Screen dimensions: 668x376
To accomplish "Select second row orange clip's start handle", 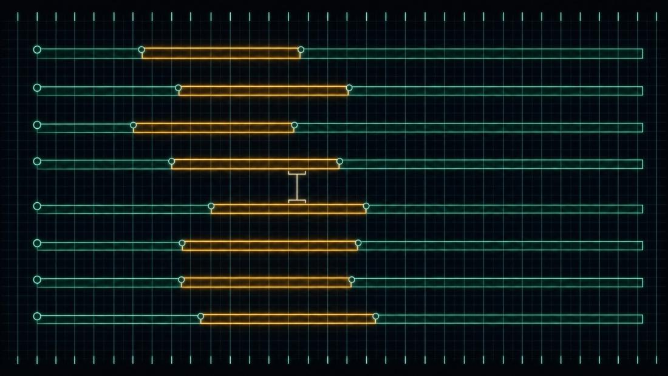I will tap(178, 88).
